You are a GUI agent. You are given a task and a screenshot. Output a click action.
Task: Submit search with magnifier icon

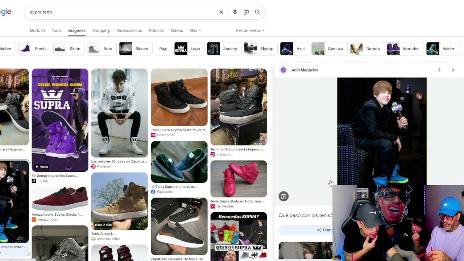[257, 12]
